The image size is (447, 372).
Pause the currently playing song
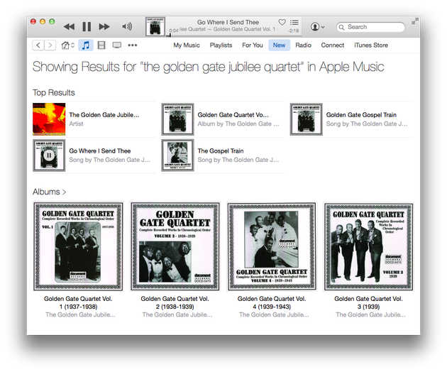87,27
